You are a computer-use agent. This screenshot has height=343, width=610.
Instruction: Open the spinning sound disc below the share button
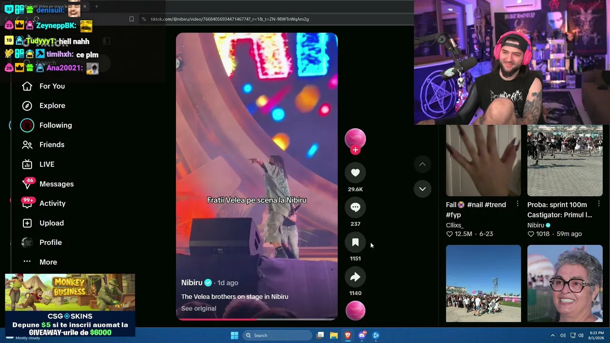(355, 311)
